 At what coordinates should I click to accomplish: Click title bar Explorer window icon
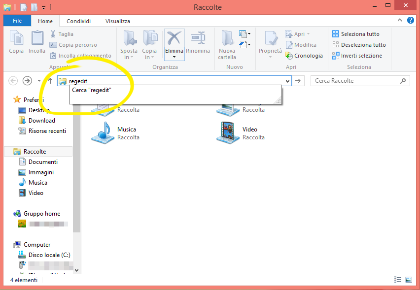click(x=7, y=7)
